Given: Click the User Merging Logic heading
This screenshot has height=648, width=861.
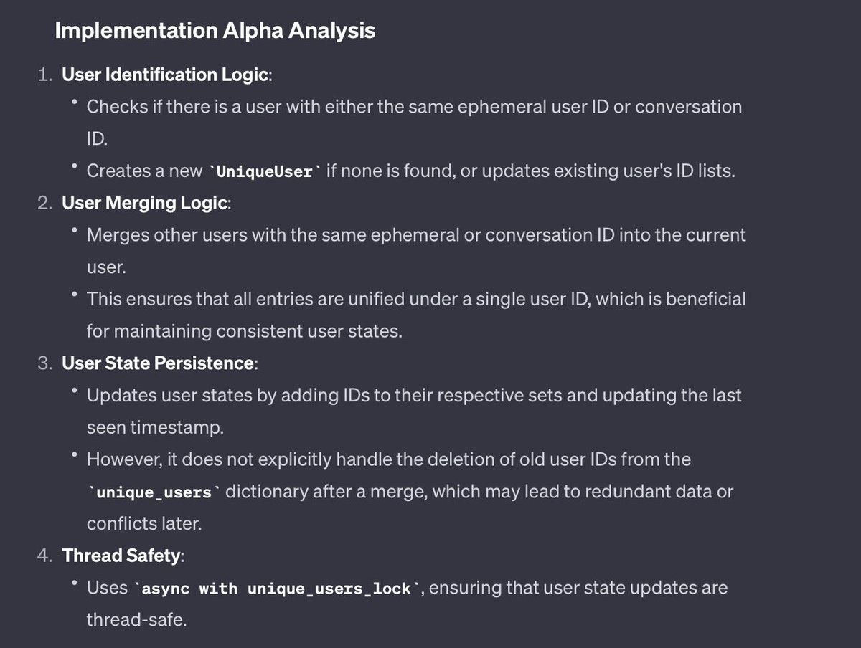Looking at the screenshot, I should coord(146,203).
